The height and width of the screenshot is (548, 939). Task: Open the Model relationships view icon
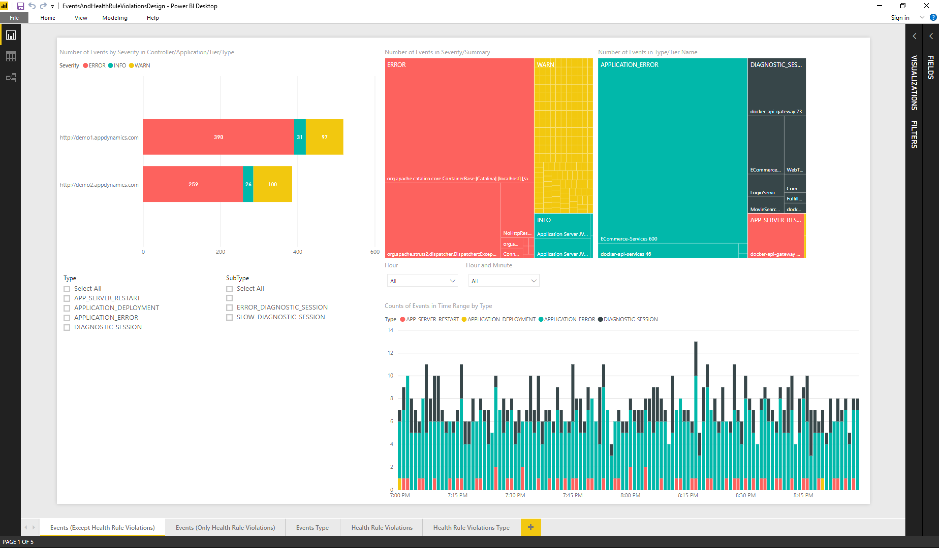pyautogui.click(x=11, y=77)
